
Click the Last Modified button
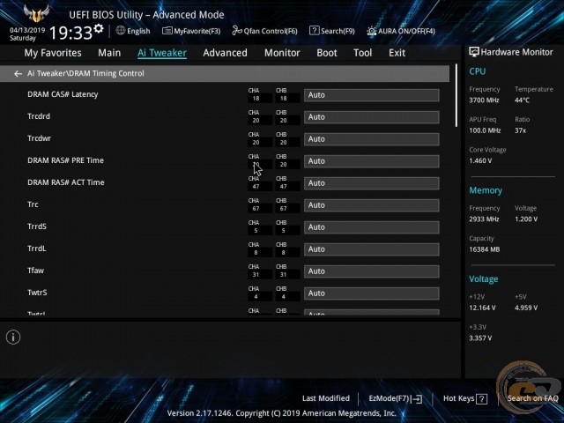[x=326, y=398]
